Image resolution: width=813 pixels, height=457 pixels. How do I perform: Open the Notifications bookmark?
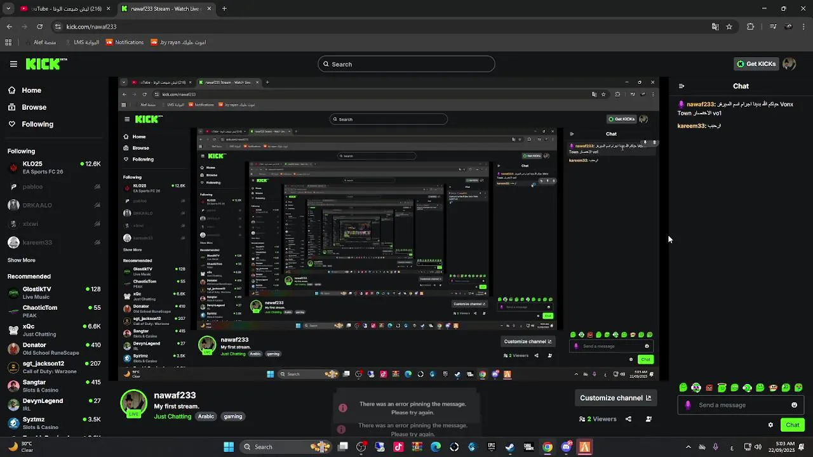(x=124, y=43)
